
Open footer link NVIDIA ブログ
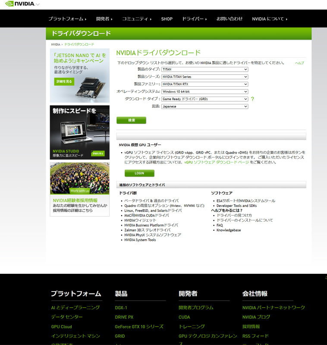tap(256, 317)
